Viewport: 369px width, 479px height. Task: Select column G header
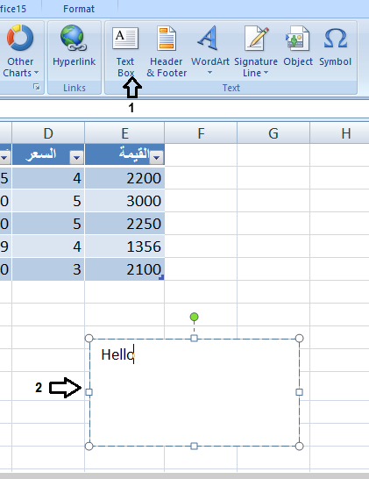pyautogui.click(x=273, y=133)
